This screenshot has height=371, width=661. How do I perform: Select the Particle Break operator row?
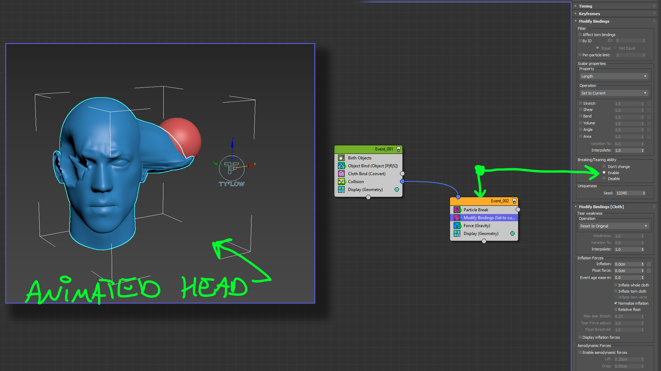(x=484, y=210)
